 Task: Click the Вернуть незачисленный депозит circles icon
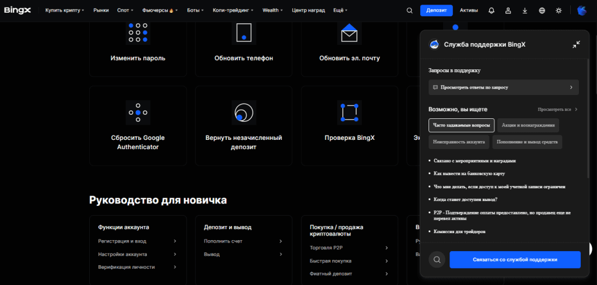click(x=244, y=112)
